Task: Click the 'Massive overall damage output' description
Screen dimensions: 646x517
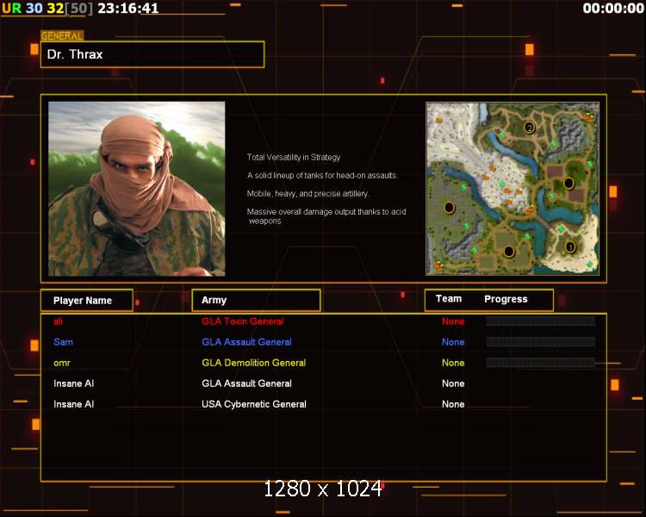Action: tap(326, 216)
